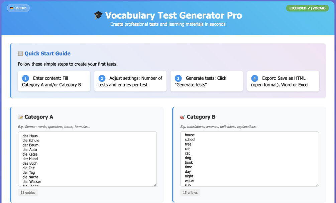Click the step 1 number badge
This screenshot has width=336, height=203.
pos(26,78)
